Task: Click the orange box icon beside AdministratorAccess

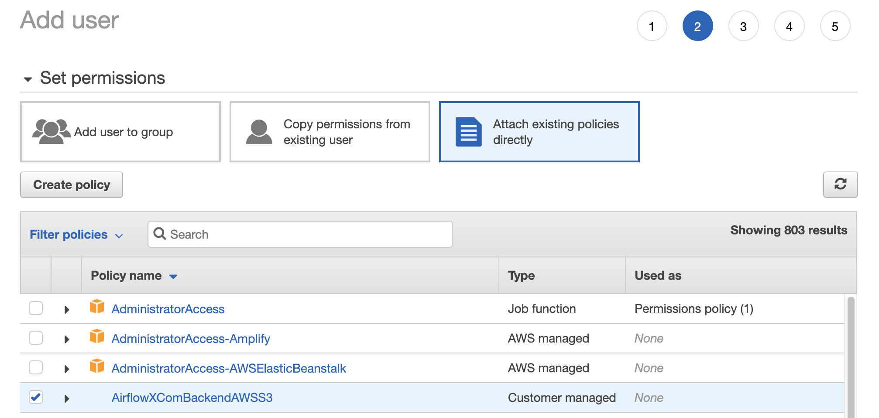Action: click(x=97, y=307)
